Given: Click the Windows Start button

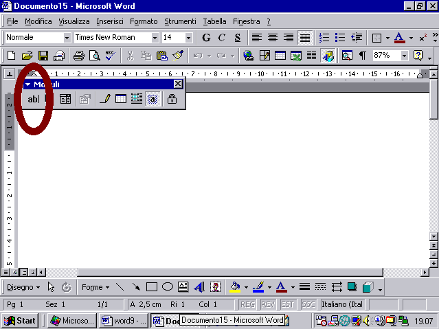Looking at the screenshot, I should (x=20, y=321).
